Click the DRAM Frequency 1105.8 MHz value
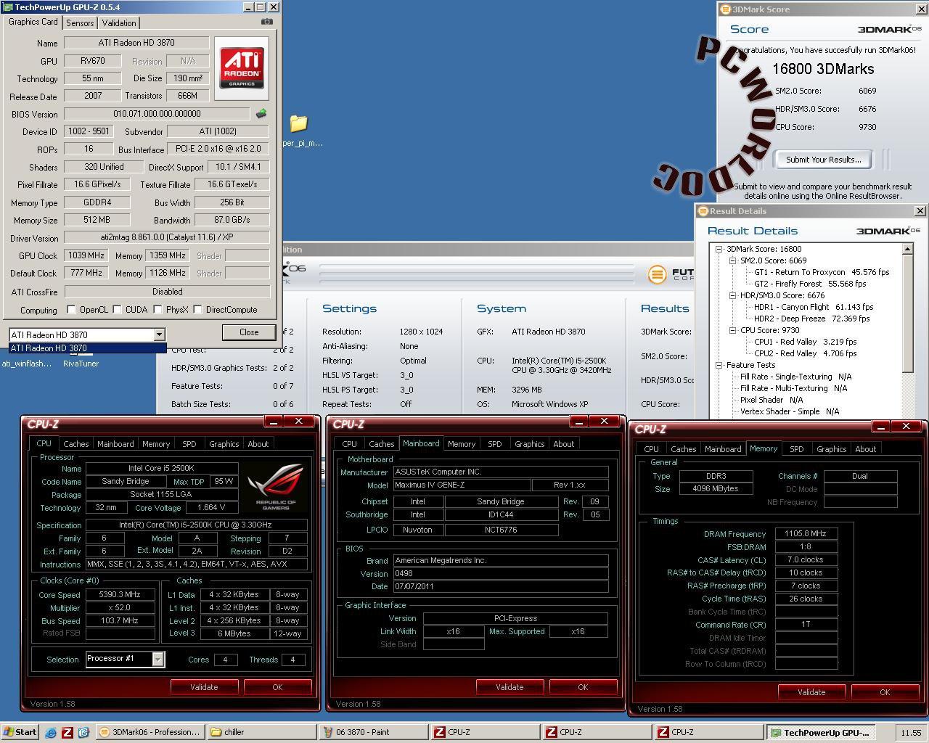 806,533
